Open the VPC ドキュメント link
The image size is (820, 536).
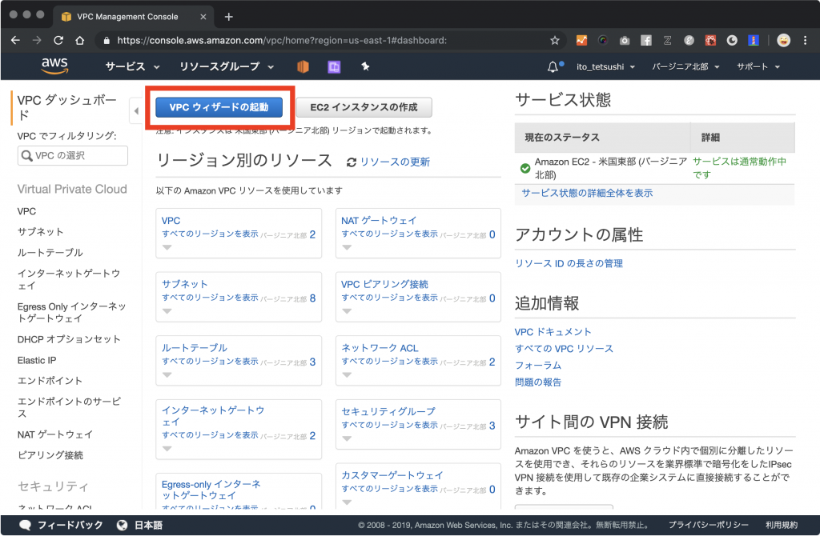(x=553, y=332)
